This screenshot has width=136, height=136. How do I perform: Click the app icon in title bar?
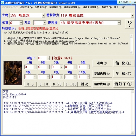coord(2,3)
